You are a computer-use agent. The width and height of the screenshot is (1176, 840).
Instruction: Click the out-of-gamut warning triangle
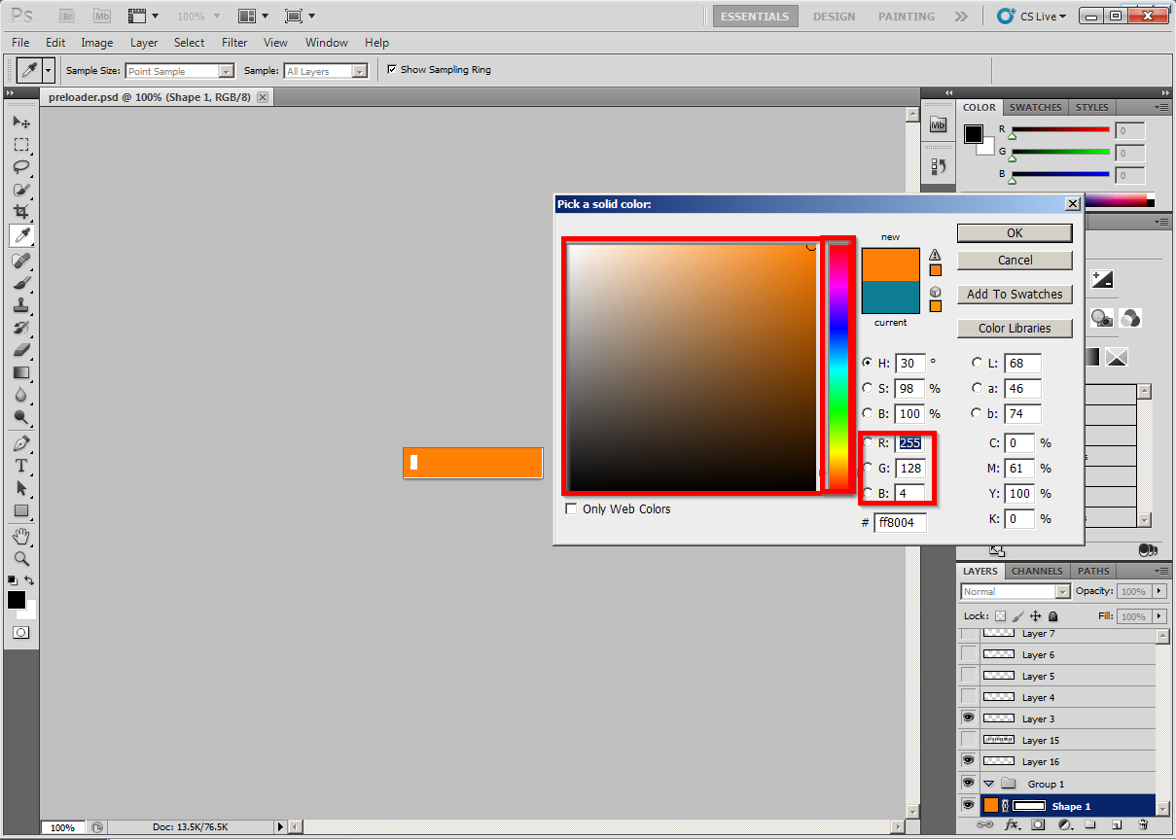(935, 255)
